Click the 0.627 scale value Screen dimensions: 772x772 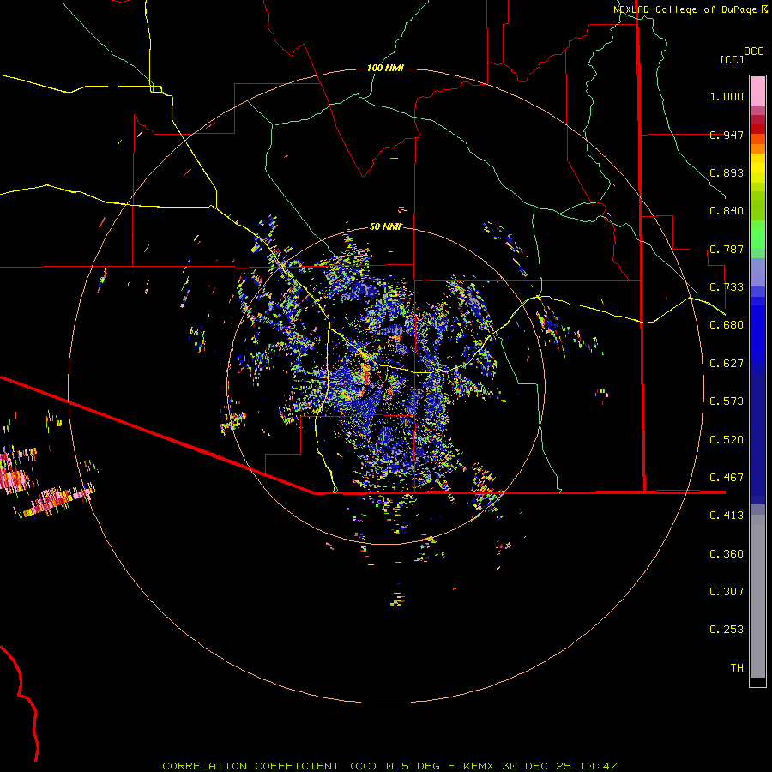(727, 364)
